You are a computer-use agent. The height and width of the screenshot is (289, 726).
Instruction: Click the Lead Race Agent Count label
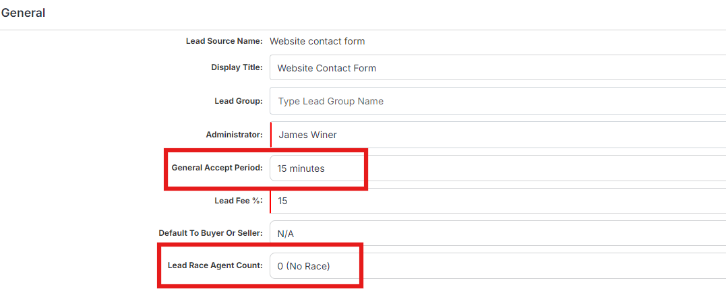coord(215,266)
